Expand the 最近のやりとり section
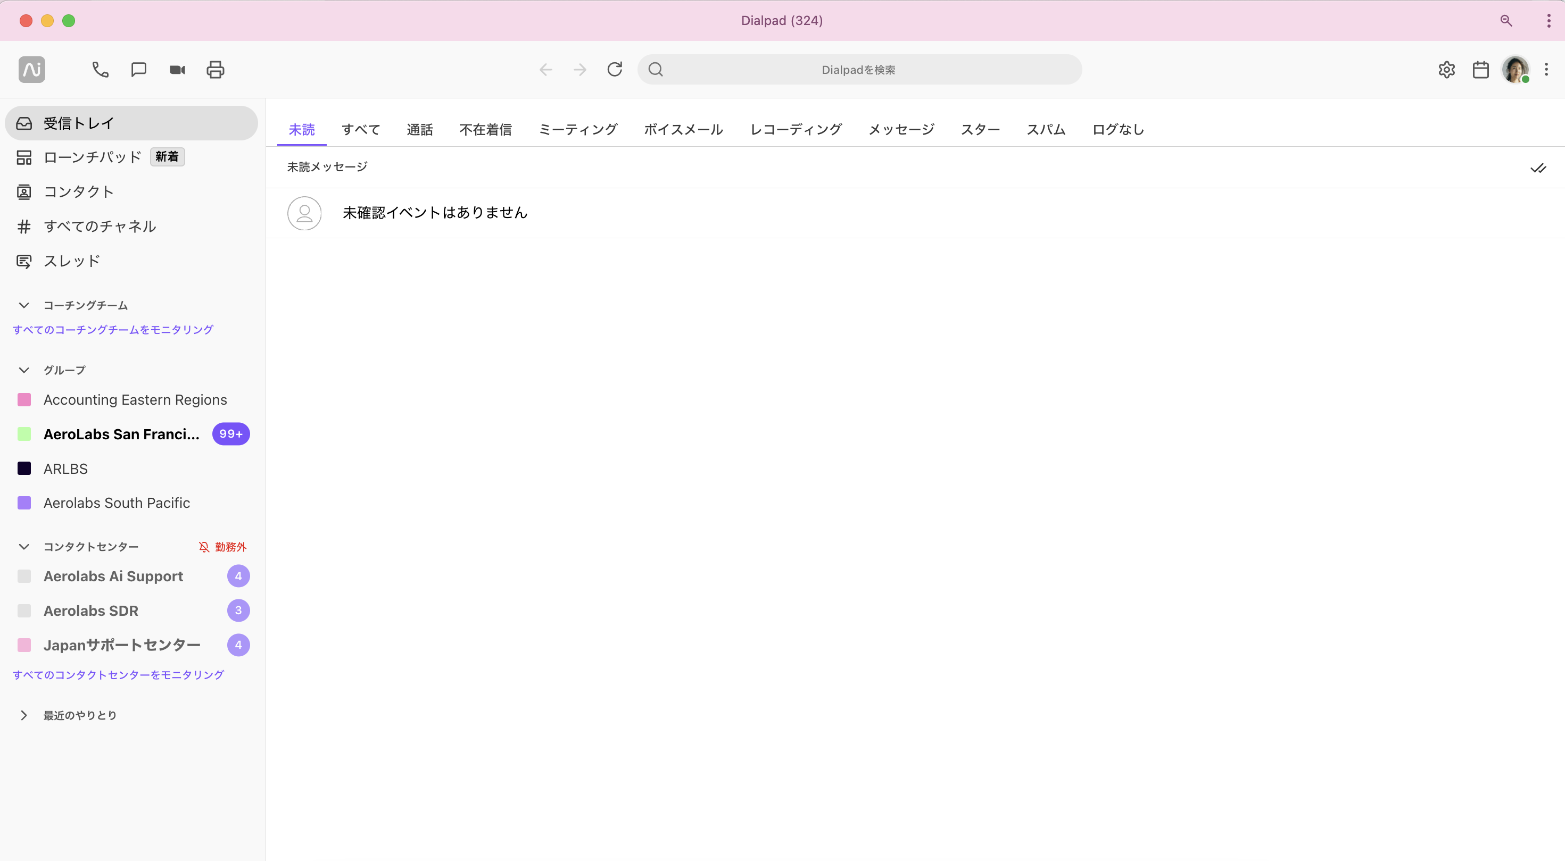 (23, 715)
